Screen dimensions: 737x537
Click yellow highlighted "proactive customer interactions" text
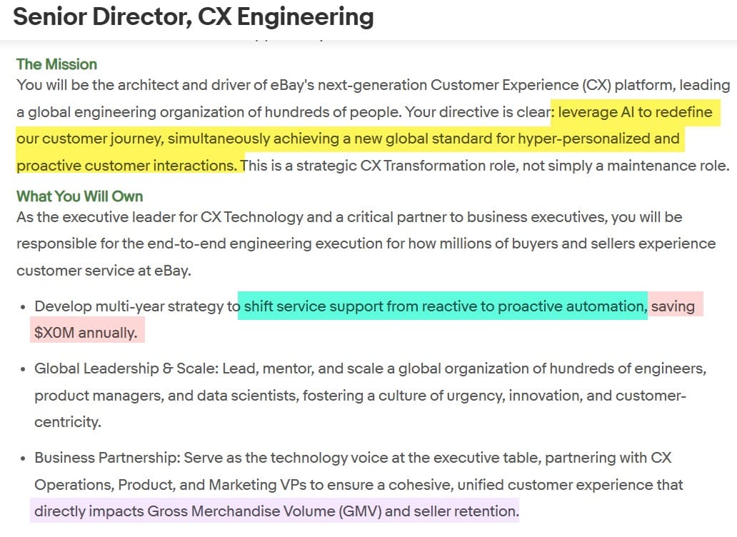point(126,166)
